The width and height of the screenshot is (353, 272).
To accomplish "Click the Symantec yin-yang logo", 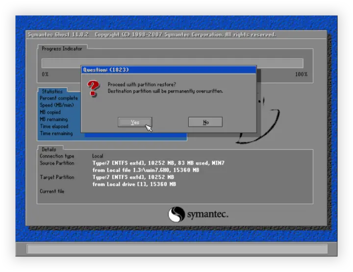I will click(176, 214).
